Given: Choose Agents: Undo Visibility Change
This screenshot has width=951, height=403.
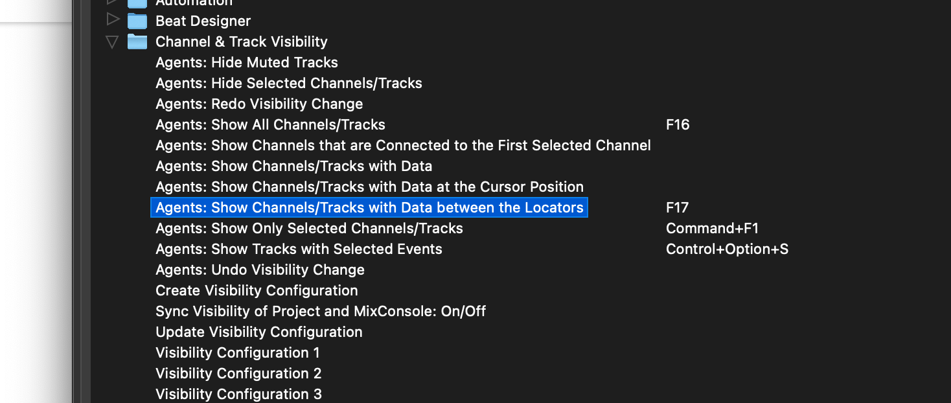Looking at the screenshot, I should point(260,270).
